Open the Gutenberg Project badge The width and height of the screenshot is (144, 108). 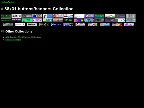click(x=117, y=25)
